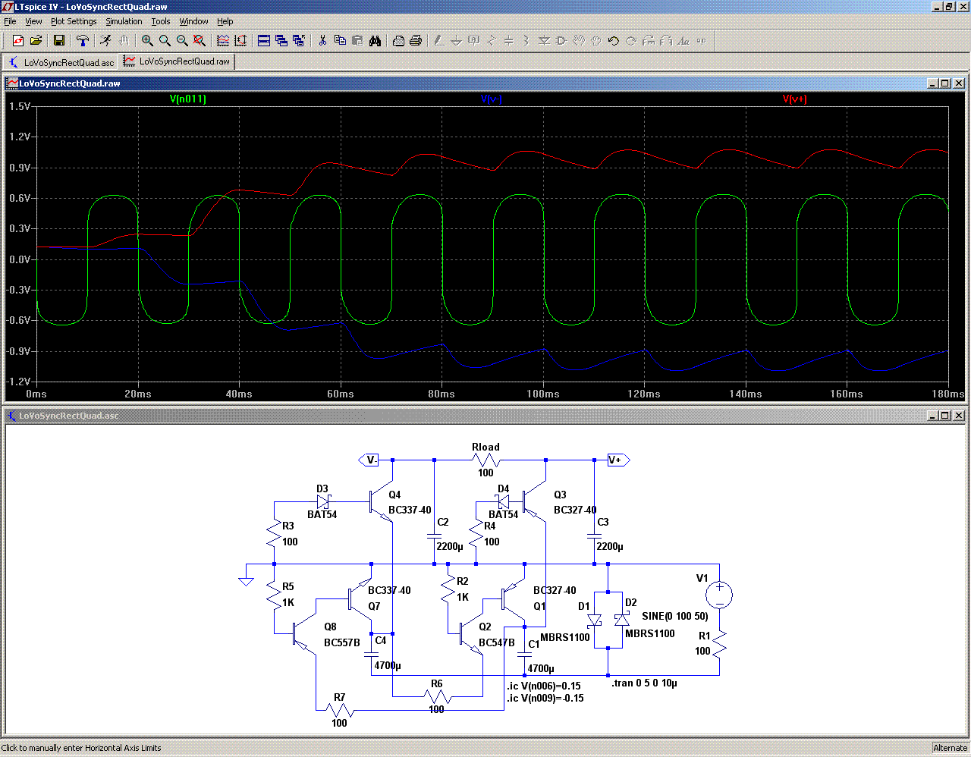Screen dimensions: 971x757
Task: Click the Save floppy disk icon
Action: 59,40
